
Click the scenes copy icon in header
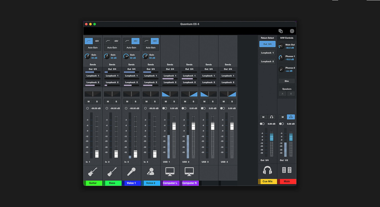[x=281, y=31]
